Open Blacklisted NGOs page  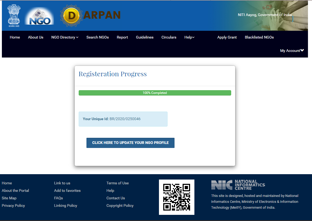click(x=259, y=37)
